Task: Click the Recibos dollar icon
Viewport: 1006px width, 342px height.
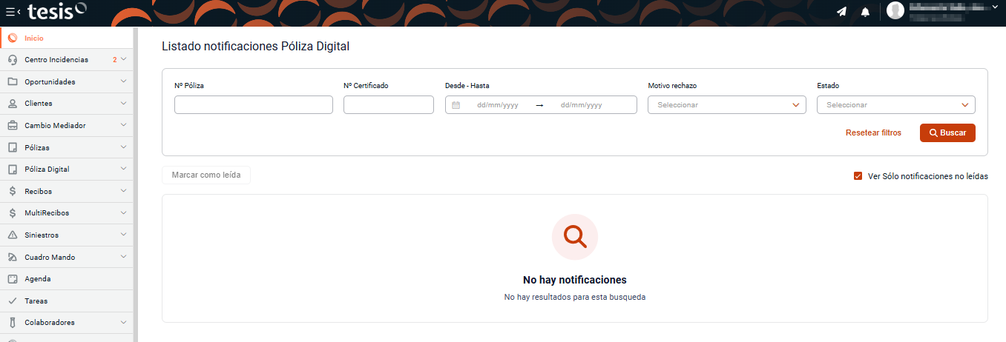Action: click(13, 192)
